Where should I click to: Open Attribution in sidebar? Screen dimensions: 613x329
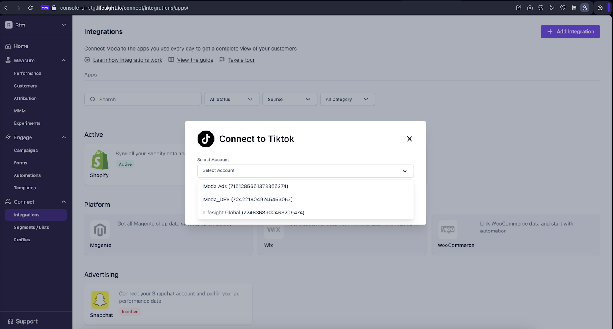[x=25, y=98]
